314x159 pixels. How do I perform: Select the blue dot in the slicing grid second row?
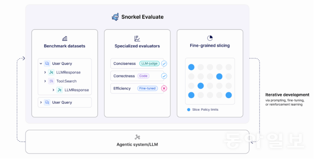(x=219, y=77)
